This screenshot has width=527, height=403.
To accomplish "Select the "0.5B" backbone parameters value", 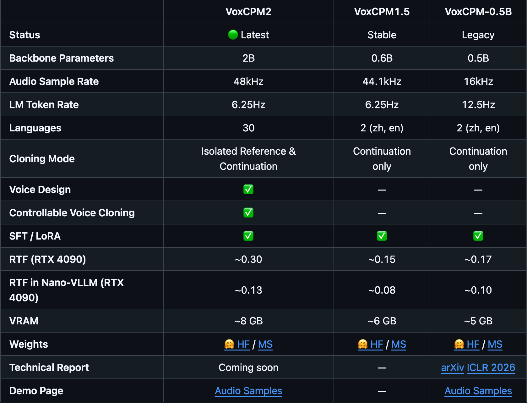I will tap(478, 58).
